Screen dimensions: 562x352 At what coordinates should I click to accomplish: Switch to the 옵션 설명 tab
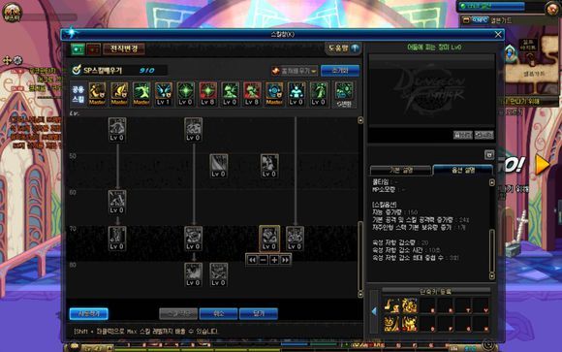[463, 170]
